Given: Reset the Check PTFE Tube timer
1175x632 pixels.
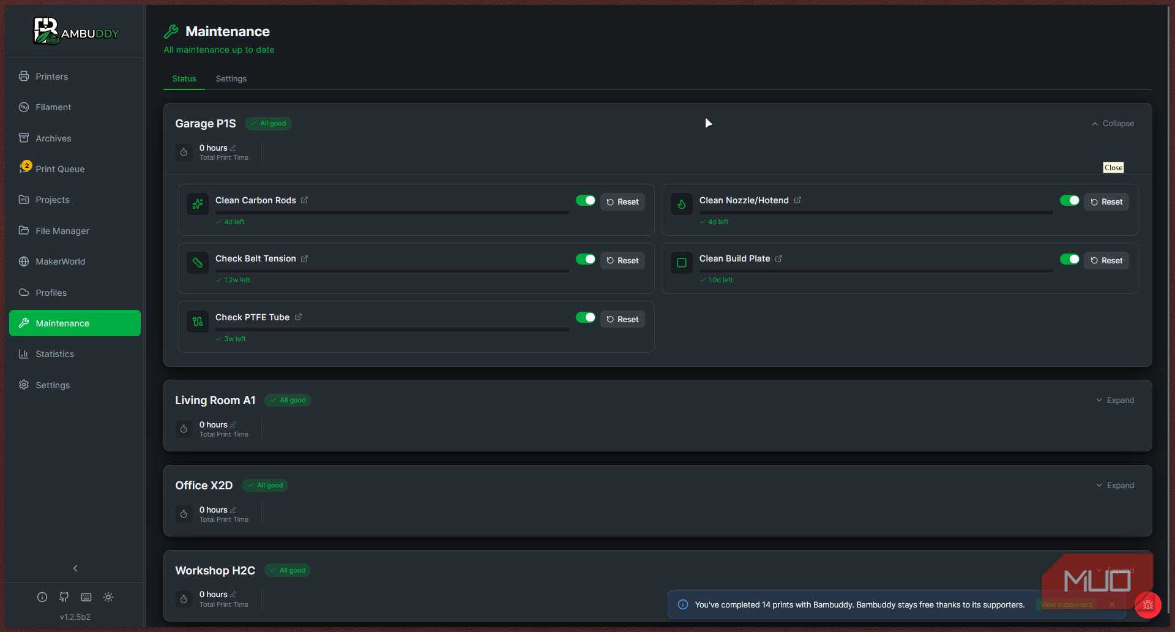Looking at the screenshot, I should [622, 320].
